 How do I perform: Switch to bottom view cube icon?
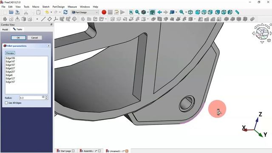[224, 12]
